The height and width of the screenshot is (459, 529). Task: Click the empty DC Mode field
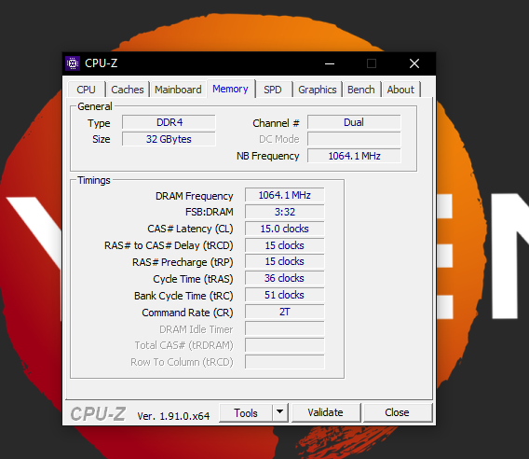354,139
